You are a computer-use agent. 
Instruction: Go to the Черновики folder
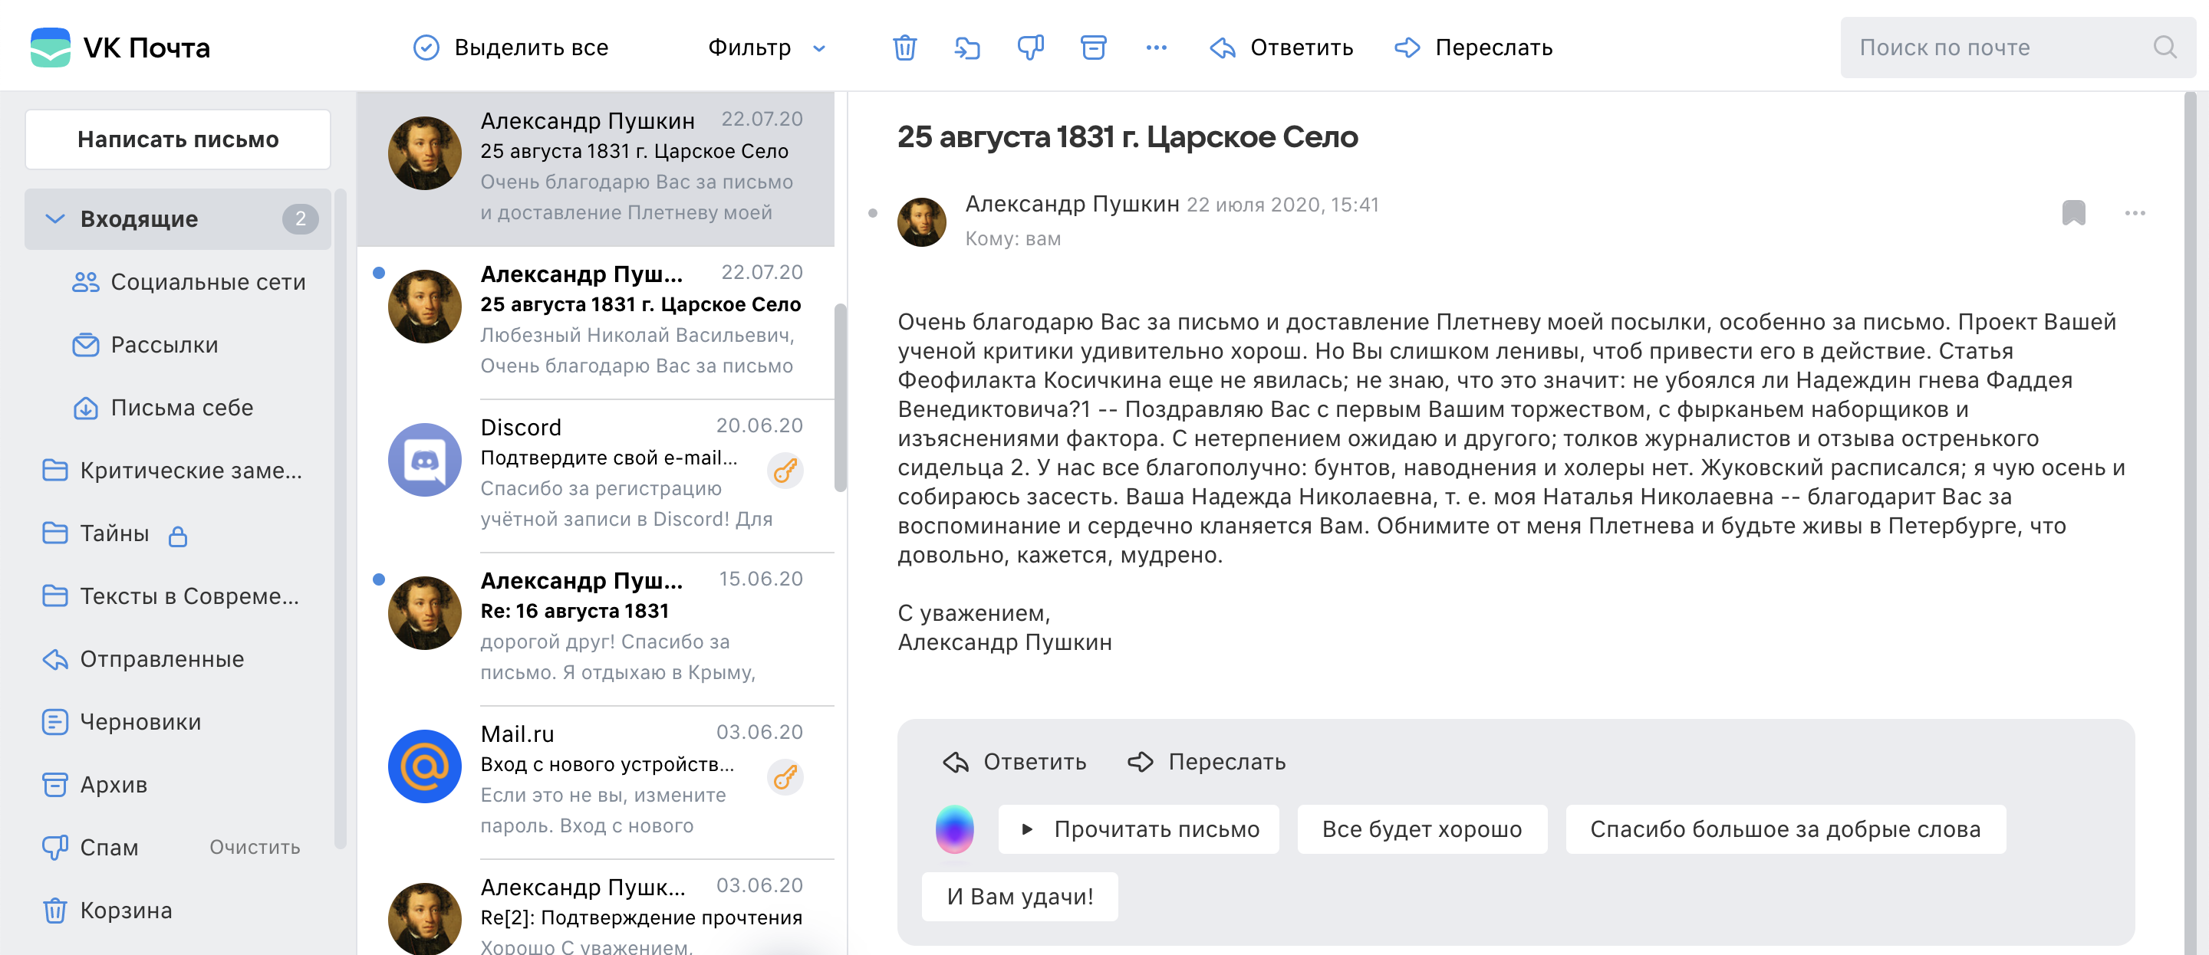tap(122, 722)
